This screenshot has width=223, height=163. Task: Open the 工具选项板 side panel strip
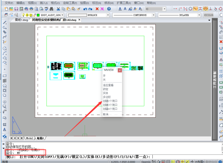point(214,79)
